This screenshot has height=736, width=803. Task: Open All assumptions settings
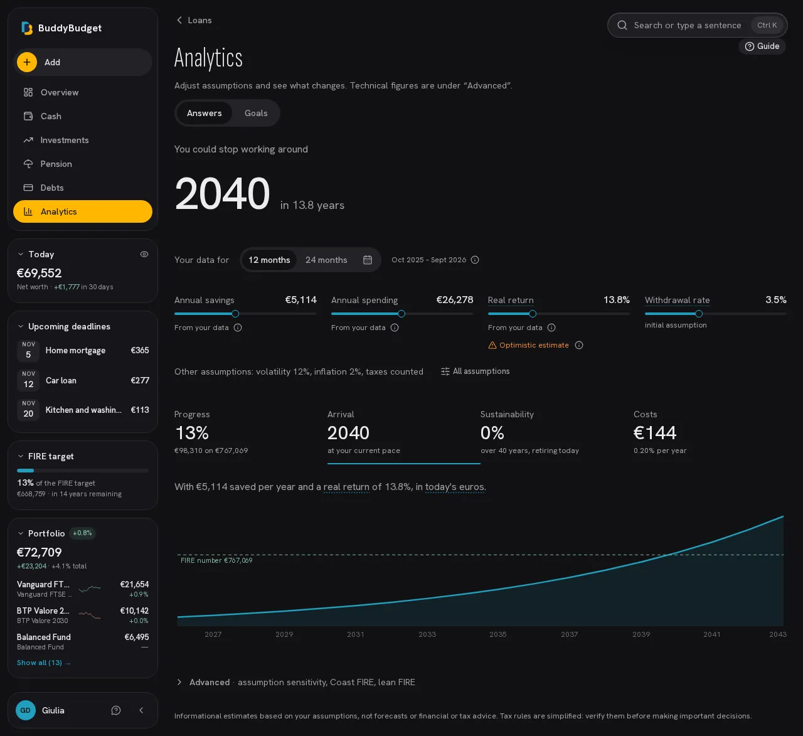(x=475, y=371)
